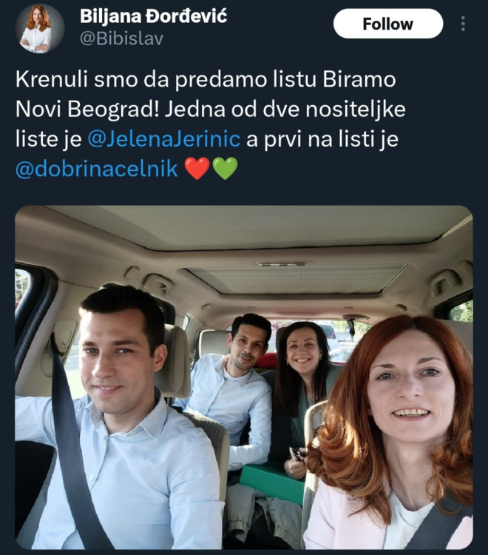This screenshot has height=555, width=488.
Task: Click the phrase "Novi Beograd!" in tweet
Action: tap(87, 110)
